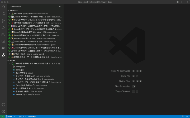Open 一部のチャプターだけを無料で公開しよう chapter
The height and width of the screenshot is (118, 190).
[x=35, y=82]
